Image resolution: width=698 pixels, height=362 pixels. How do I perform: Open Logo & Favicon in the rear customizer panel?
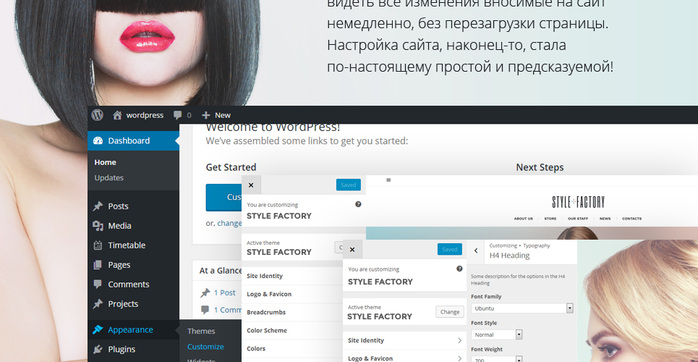[x=292, y=294]
